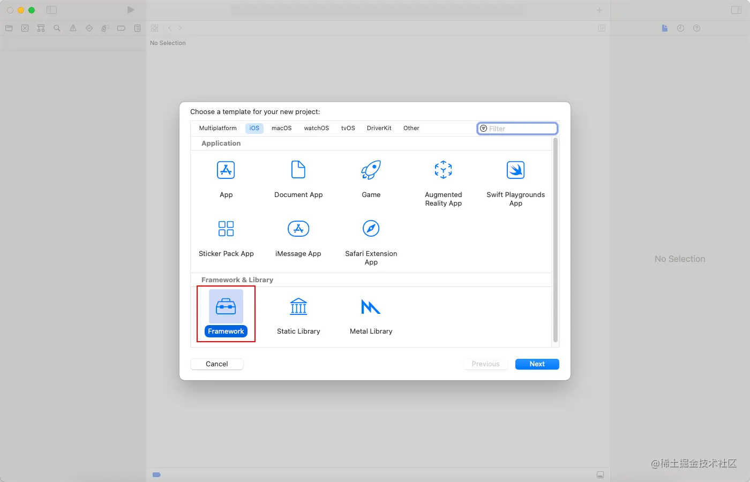Open the watchOS platform tab
This screenshot has width=750, height=482.
[x=317, y=129]
